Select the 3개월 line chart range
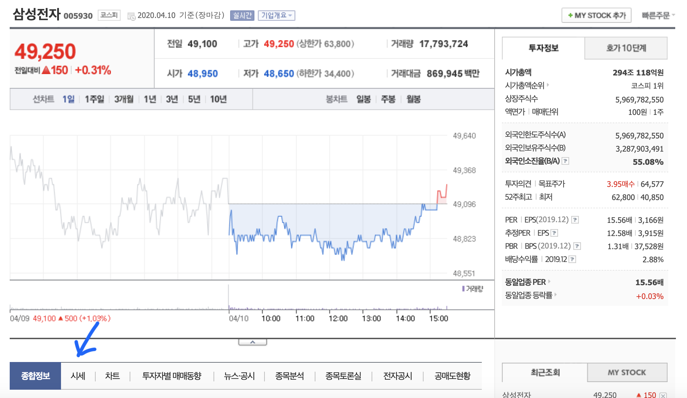This screenshot has width=687, height=398. tap(124, 99)
